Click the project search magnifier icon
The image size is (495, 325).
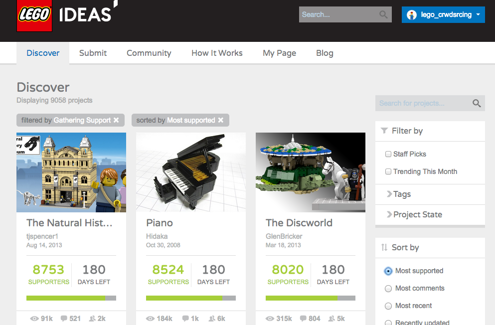pyautogui.click(x=477, y=103)
